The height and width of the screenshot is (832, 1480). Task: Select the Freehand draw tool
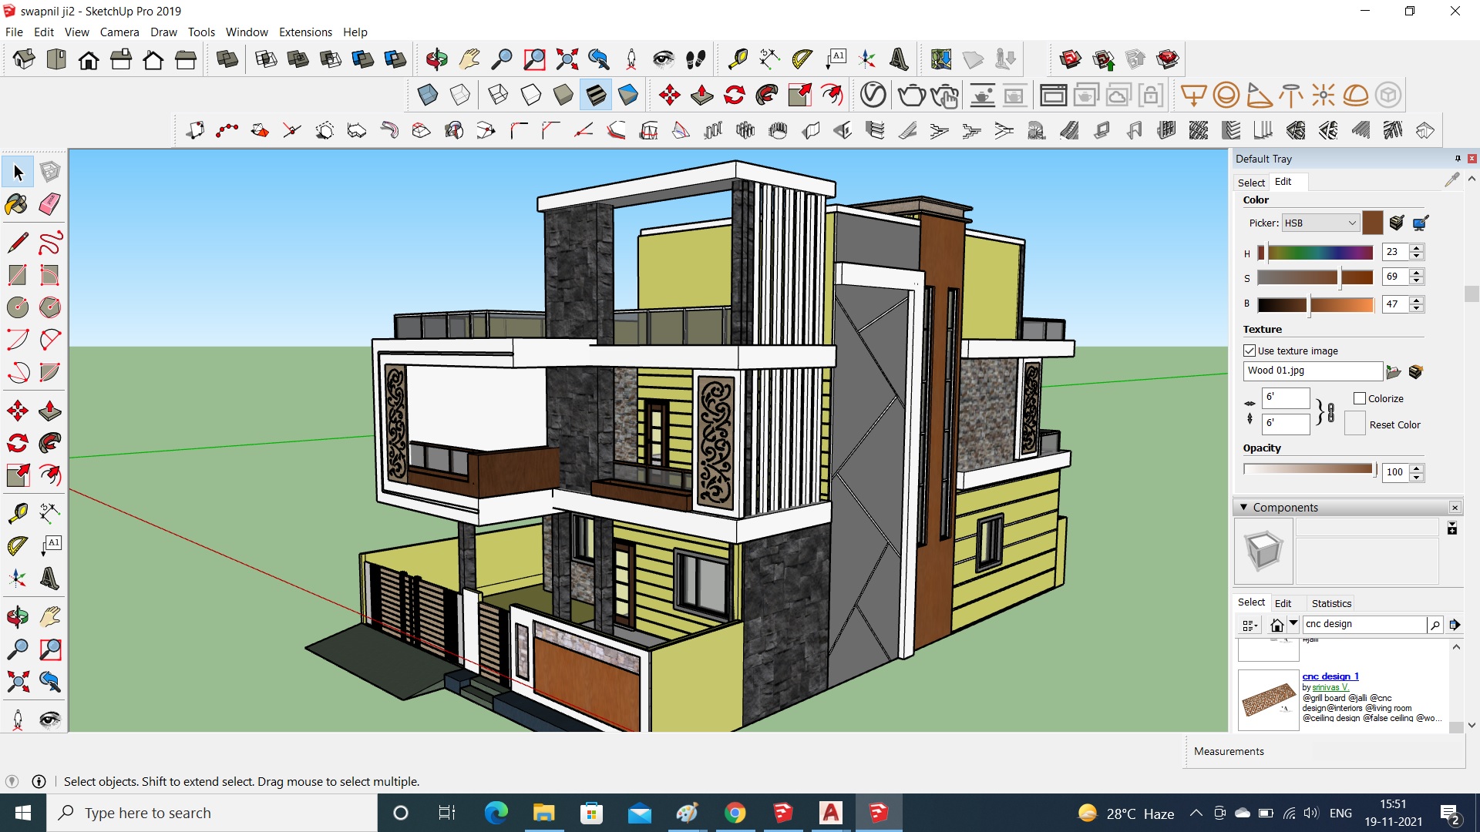pyautogui.click(x=50, y=243)
